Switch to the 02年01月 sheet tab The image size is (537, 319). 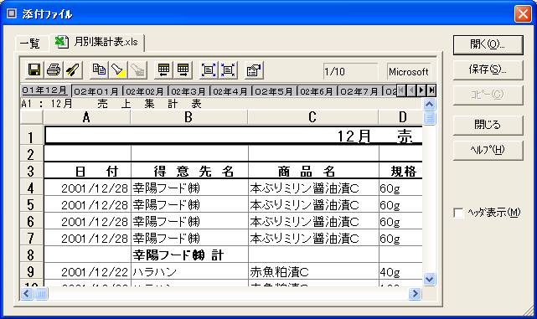pyautogui.click(x=96, y=91)
